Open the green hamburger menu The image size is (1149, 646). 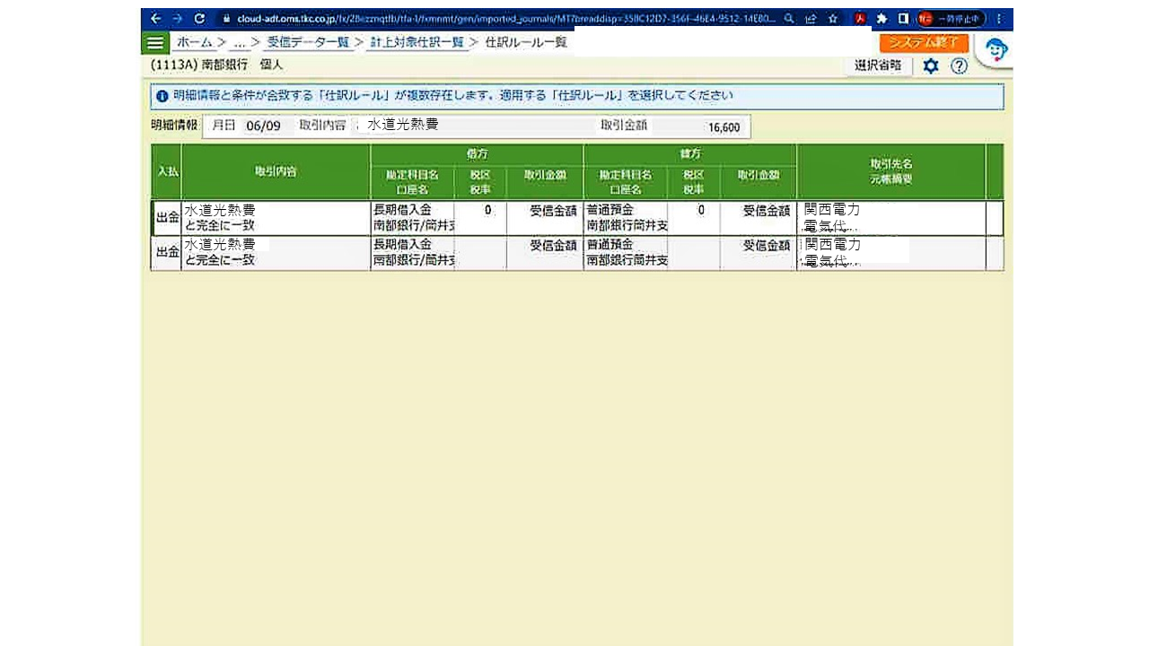(x=155, y=43)
